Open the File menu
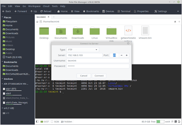The width and height of the screenshot is (182, 125). point(4,6)
